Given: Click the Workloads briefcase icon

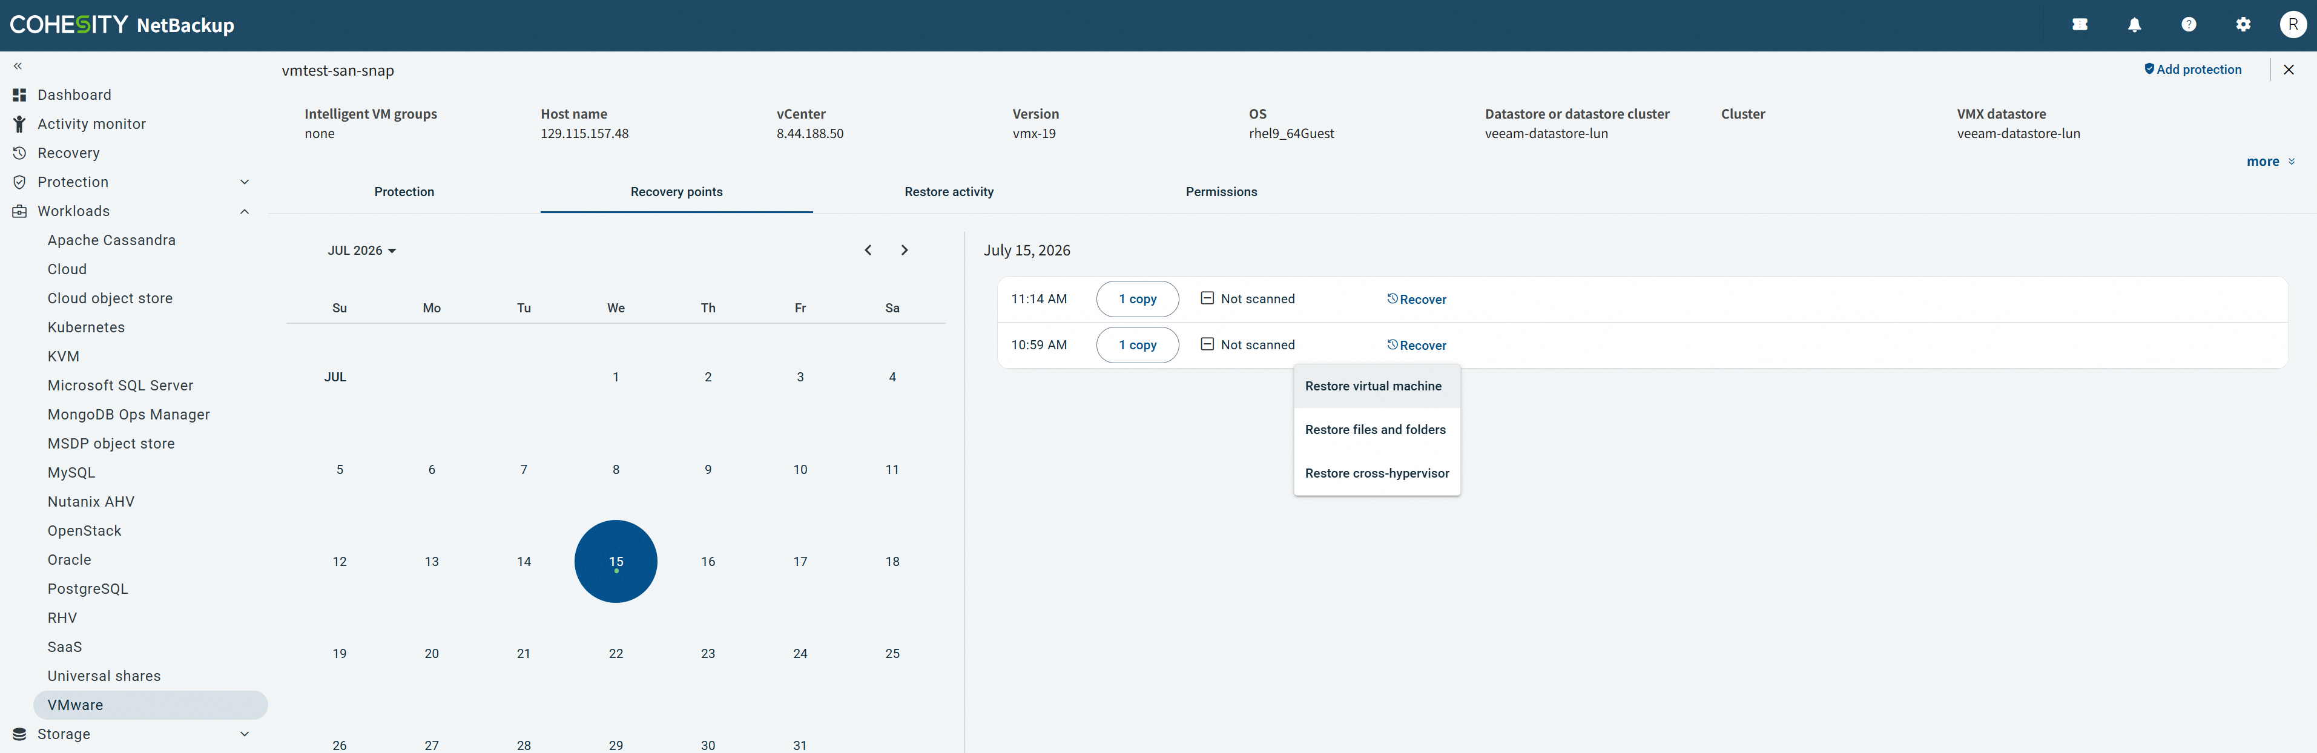Looking at the screenshot, I should [19, 211].
